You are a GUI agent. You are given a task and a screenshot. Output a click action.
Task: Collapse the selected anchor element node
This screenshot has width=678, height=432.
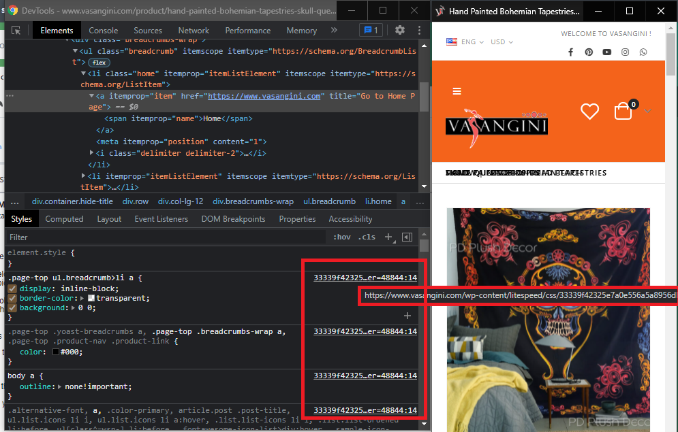92,96
